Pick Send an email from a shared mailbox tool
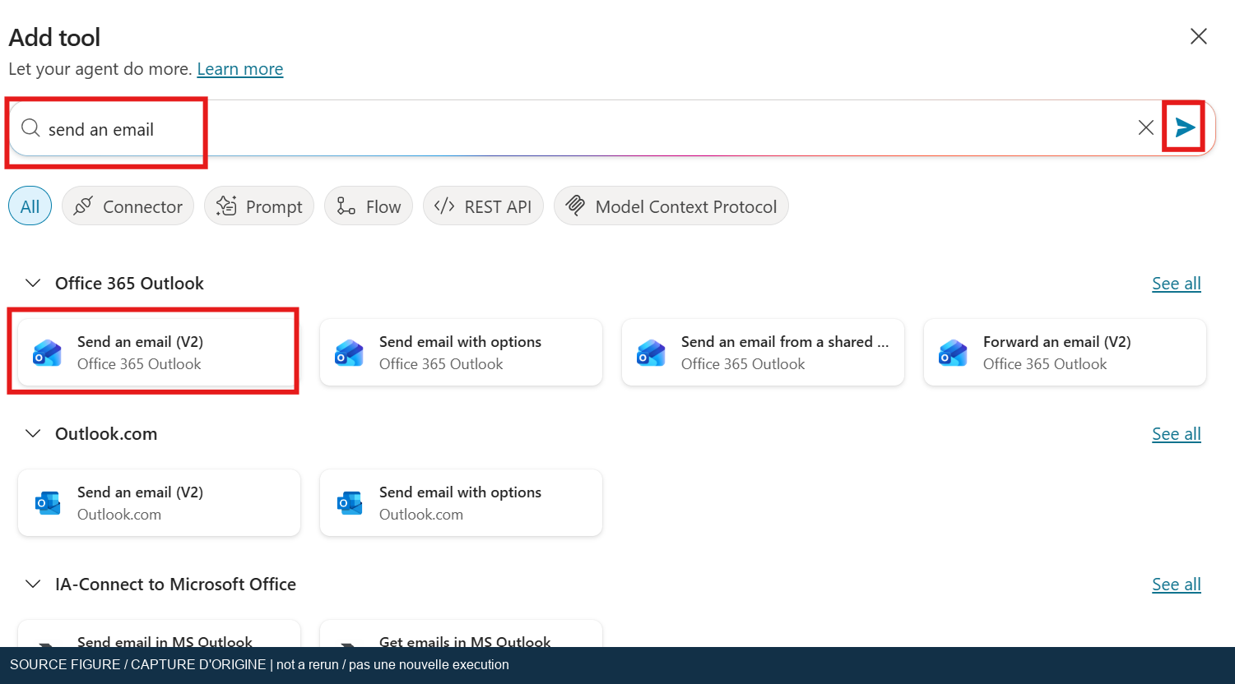Screen dimensions: 1235x684 [763, 353]
